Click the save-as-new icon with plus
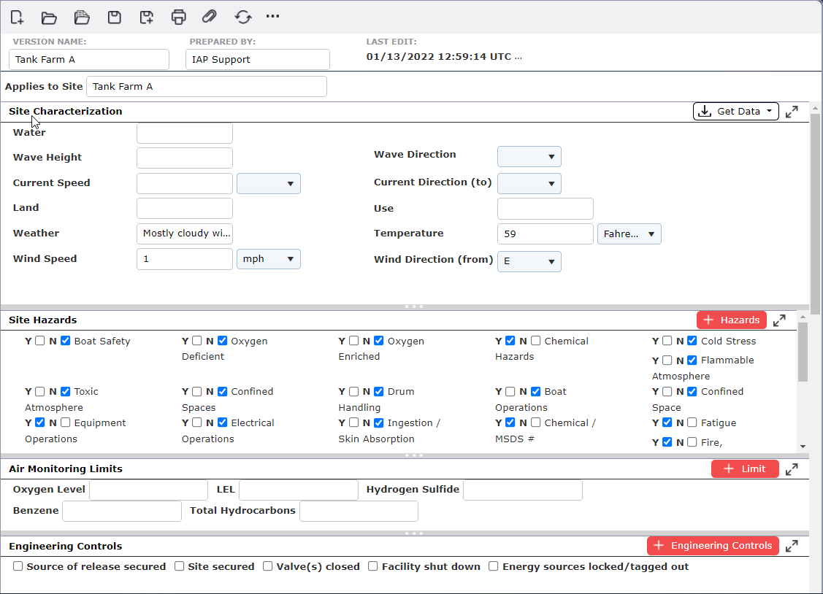 coord(147,17)
